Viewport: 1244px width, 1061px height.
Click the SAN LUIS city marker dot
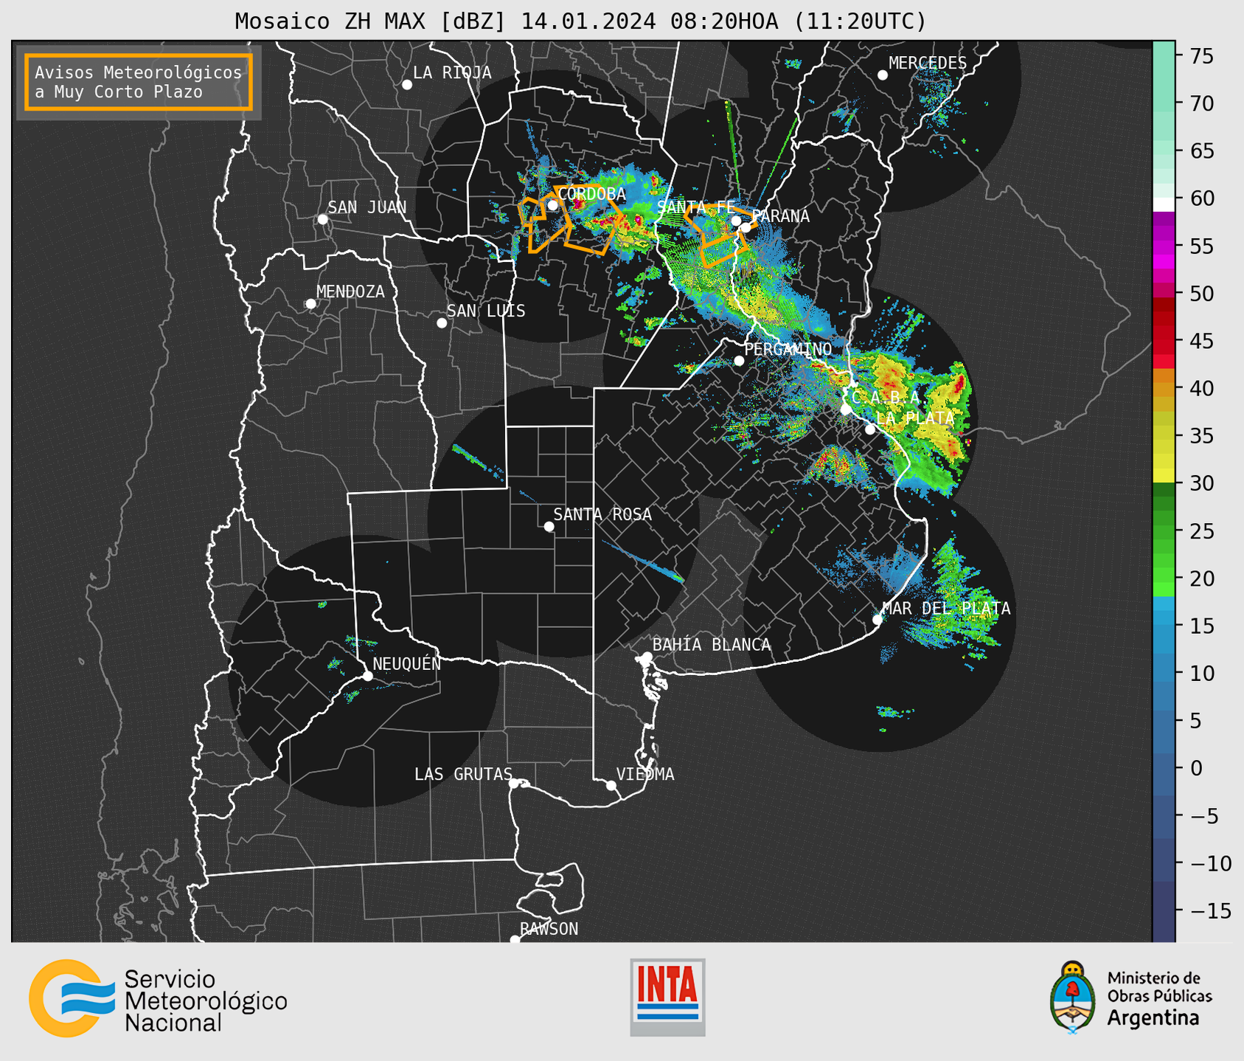[x=442, y=323]
